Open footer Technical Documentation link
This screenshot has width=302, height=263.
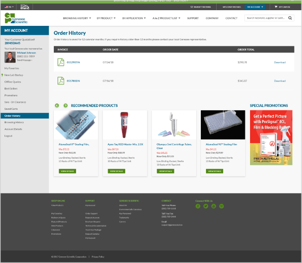click(96, 225)
